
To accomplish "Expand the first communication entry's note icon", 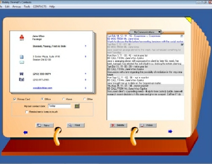I will pos(182,36).
